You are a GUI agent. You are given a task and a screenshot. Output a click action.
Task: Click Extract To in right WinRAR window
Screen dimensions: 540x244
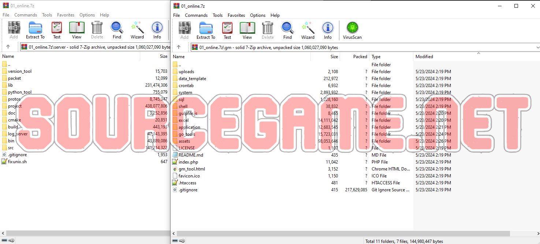(x=206, y=30)
